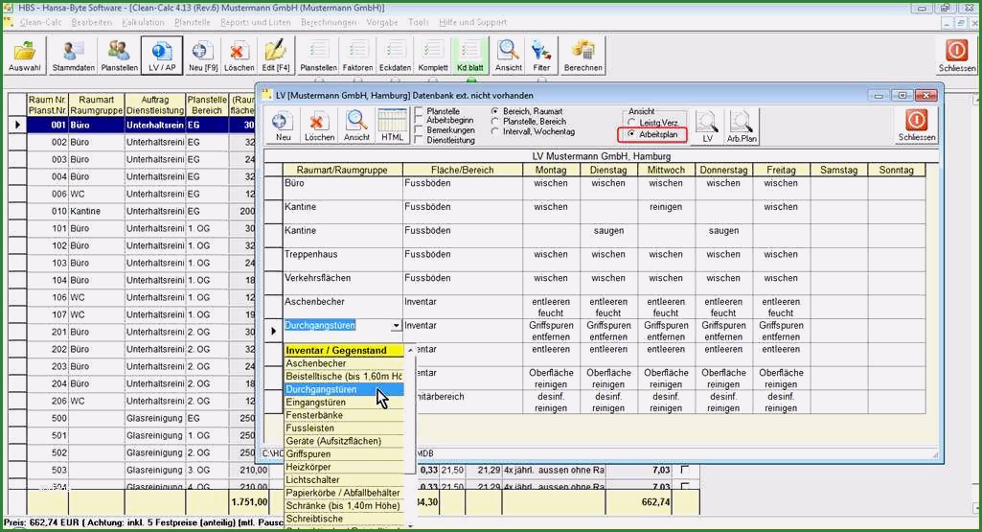Select Leistg.Verz. radio button
This screenshot has width=982, height=532.
click(631, 123)
